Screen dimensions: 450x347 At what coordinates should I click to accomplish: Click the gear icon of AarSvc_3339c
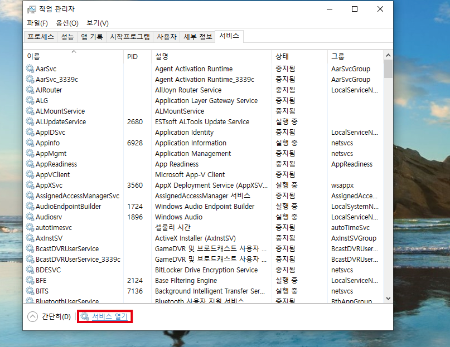[x=30, y=79]
